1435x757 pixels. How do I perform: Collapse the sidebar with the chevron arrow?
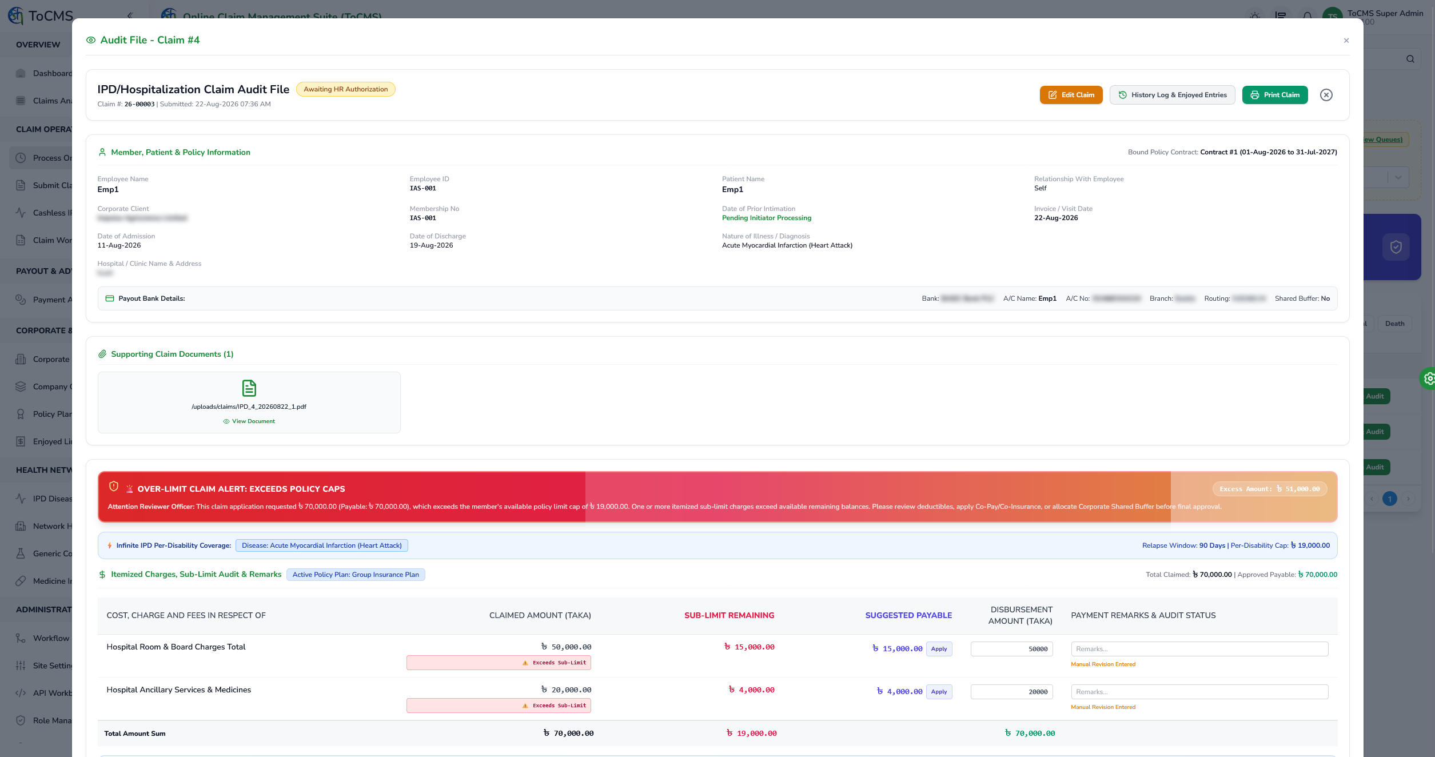click(x=130, y=15)
